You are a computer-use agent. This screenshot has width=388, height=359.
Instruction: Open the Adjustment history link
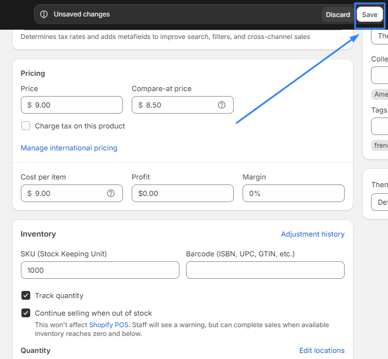tap(312, 234)
